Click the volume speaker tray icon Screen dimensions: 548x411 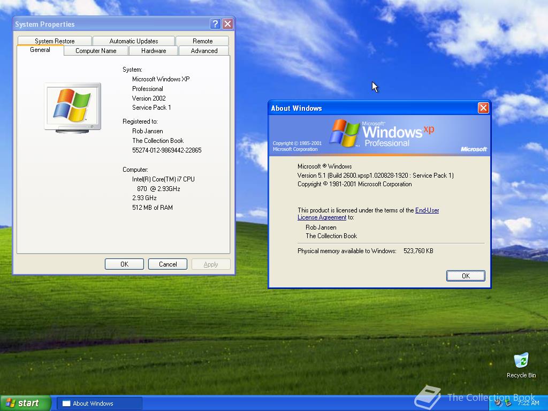pos(498,403)
